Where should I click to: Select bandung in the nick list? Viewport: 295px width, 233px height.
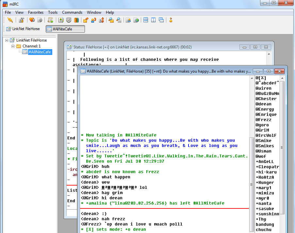pos(265,224)
